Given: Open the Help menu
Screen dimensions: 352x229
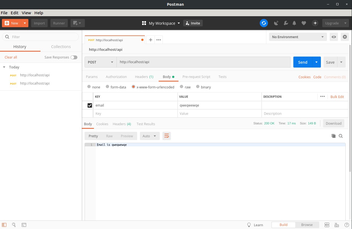Looking at the screenshot, I should tap(39, 13).
